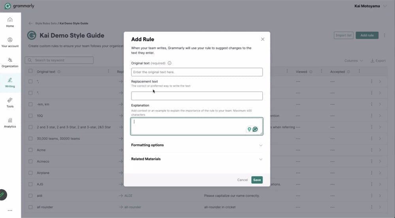Check the box for the Airplane rule
Screen dimensions: 395x218
click(x=30, y=173)
